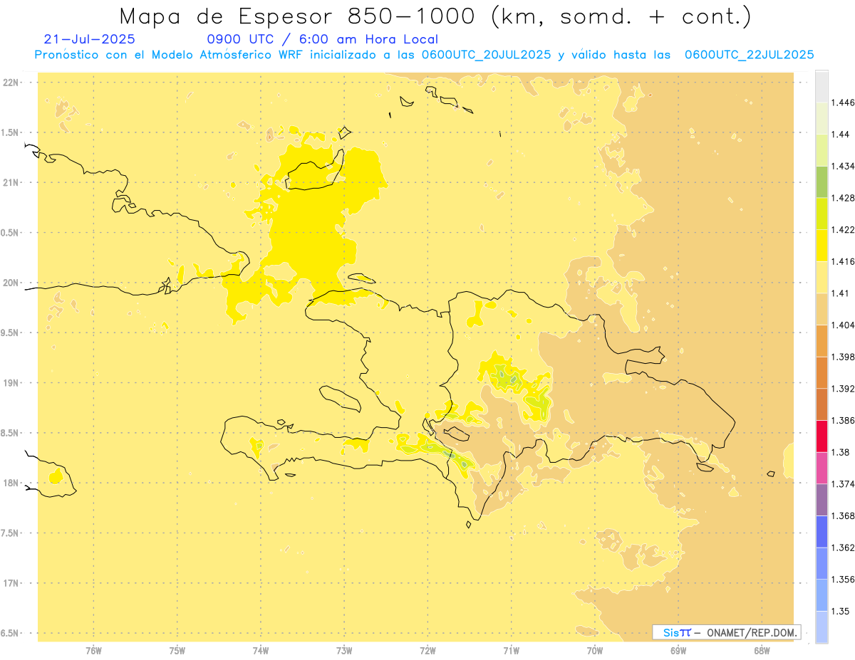Select the '20N' latitude label
Image resolution: width=855 pixels, height=660 pixels.
click(11, 283)
